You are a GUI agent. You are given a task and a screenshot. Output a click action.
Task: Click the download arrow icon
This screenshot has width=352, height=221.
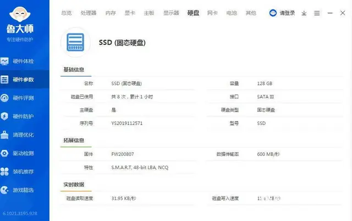(304, 13)
